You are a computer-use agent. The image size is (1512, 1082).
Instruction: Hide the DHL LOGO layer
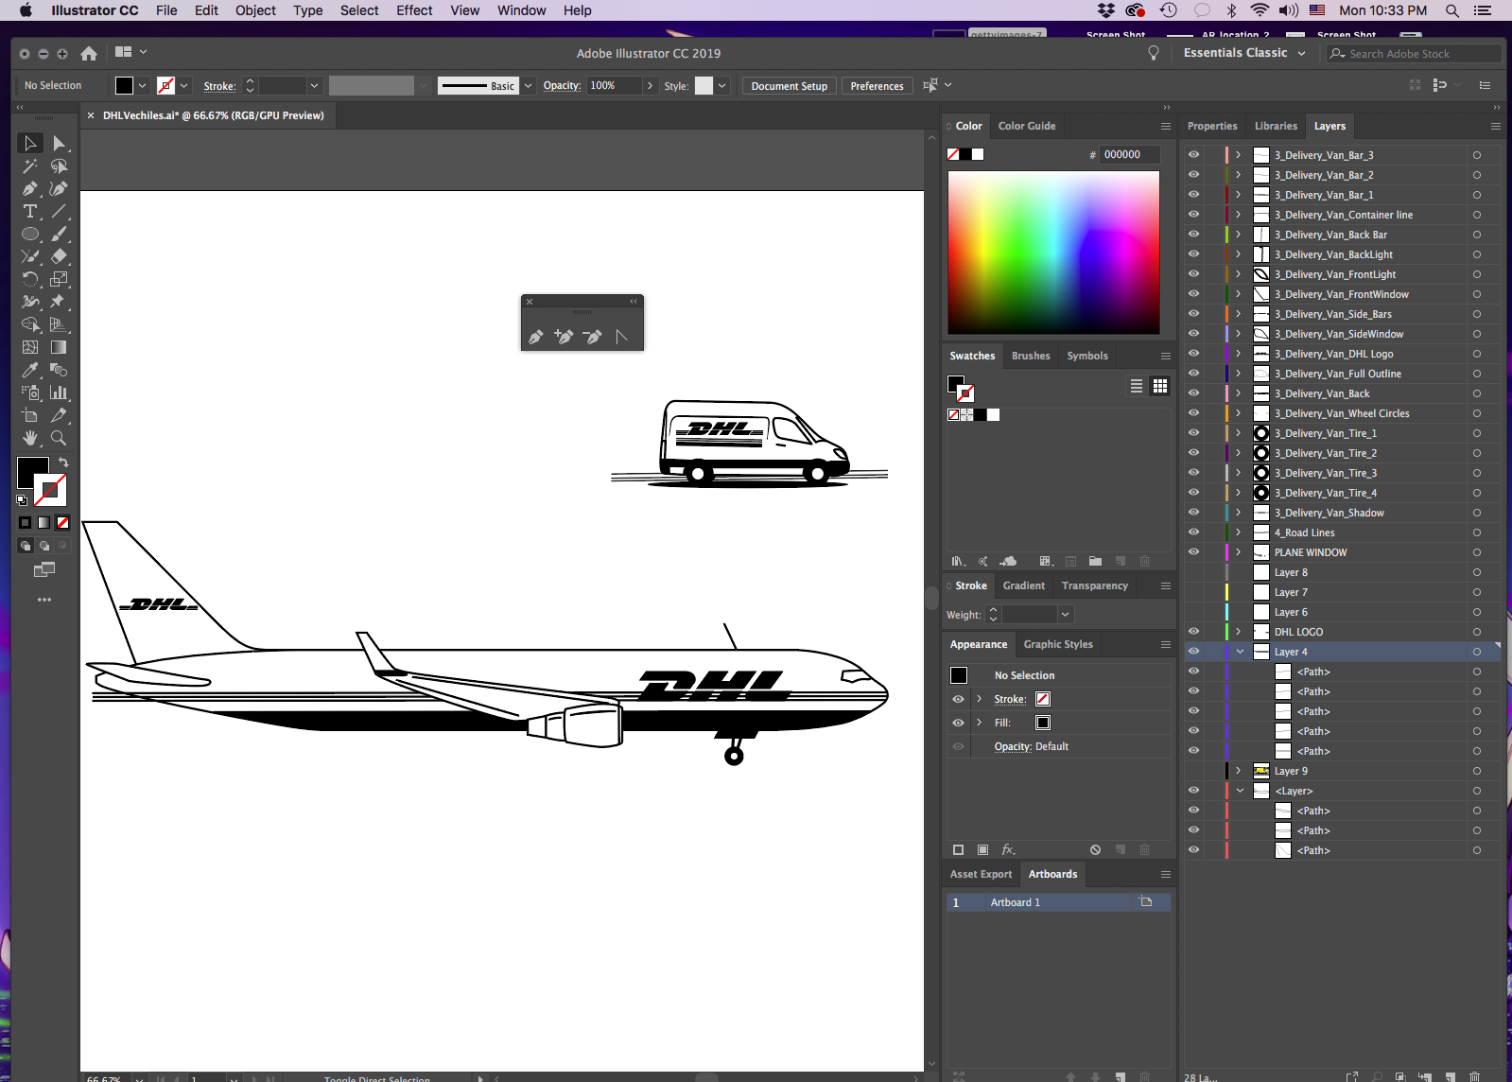click(1193, 632)
